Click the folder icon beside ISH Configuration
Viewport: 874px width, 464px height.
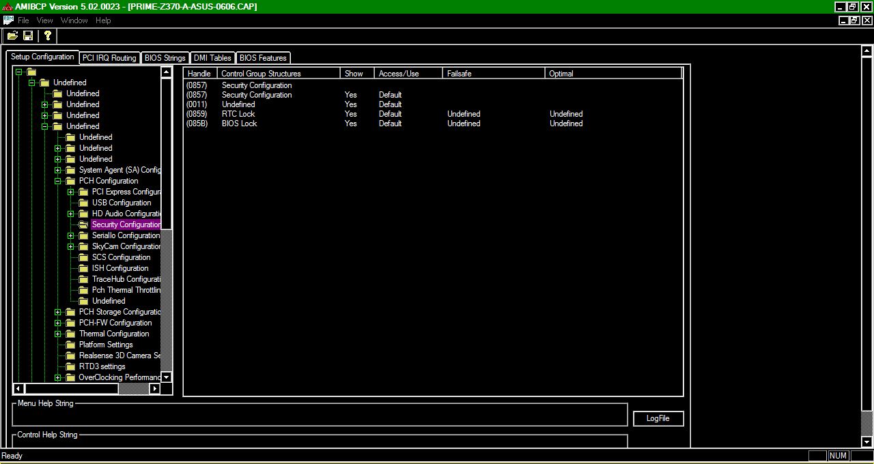point(83,268)
